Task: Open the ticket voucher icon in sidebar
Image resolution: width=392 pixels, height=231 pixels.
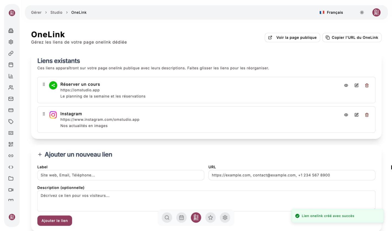Action: [11, 133]
